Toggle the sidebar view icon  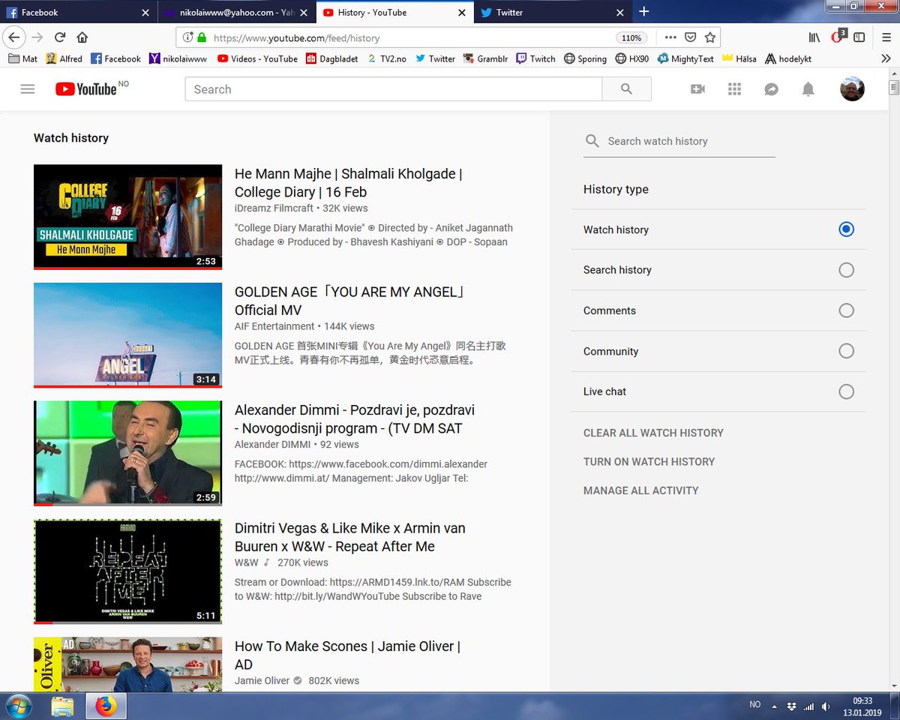click(x=859, y=37)
